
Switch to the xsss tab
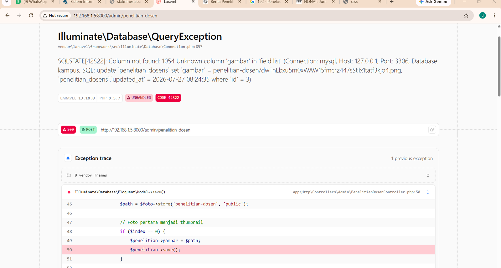click(362, 2)
